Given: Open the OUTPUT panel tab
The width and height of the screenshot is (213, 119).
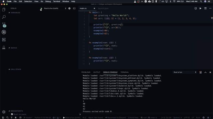Looking at the screenshot, I should [x=97, y=72].
